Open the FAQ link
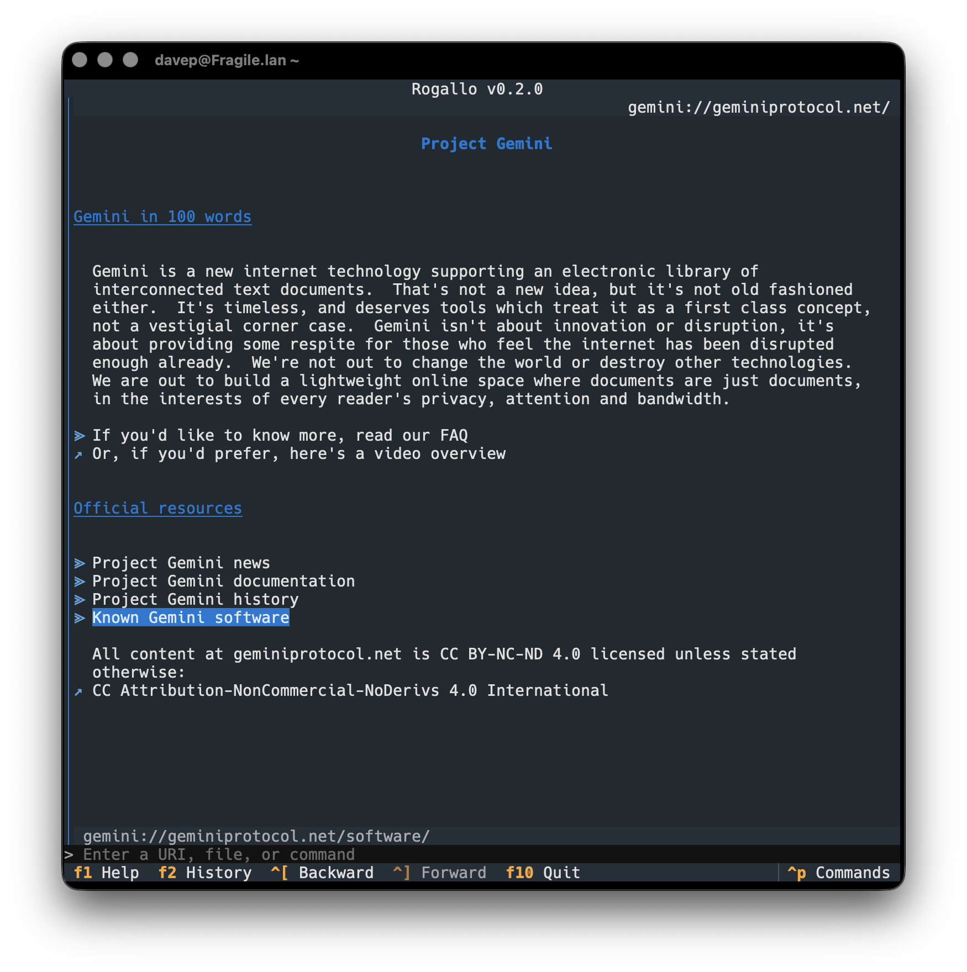 tap(280, 435)
